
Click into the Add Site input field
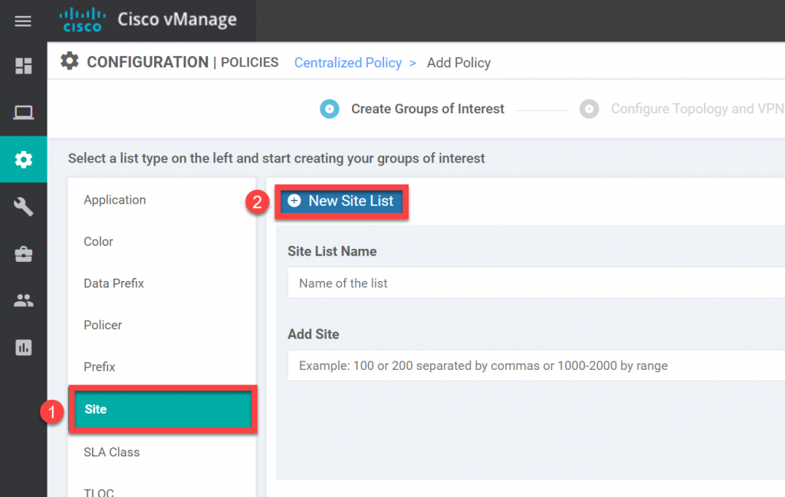point(536,365)
